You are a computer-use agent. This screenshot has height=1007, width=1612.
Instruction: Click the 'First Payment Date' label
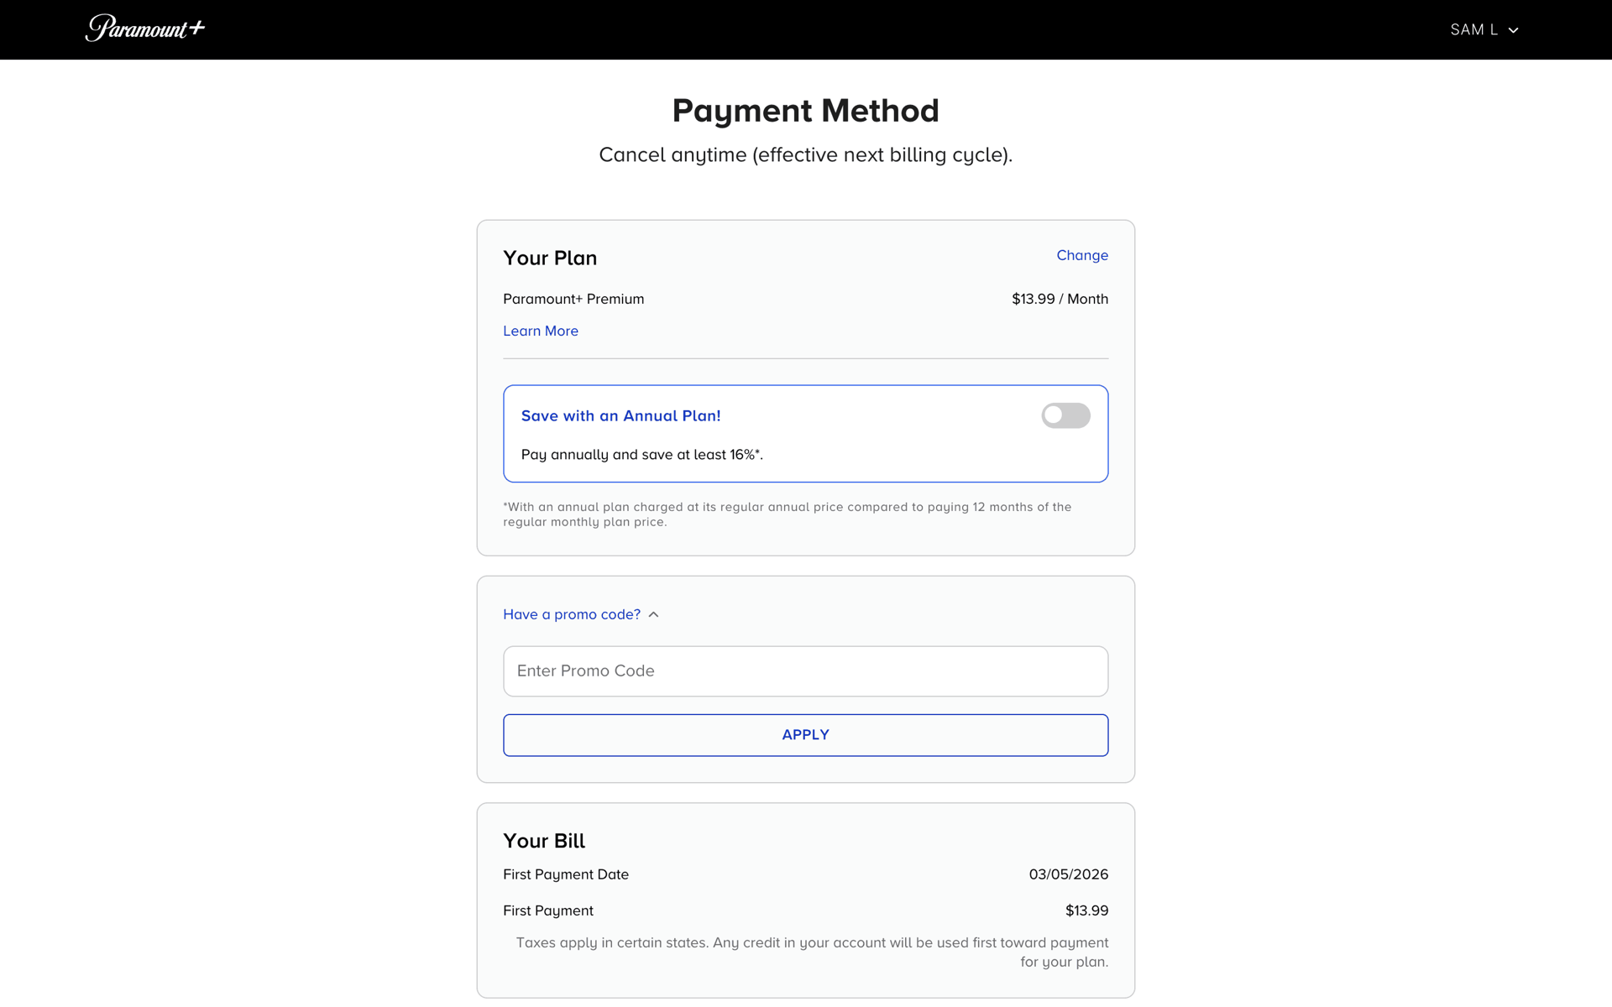pos(566,874)
